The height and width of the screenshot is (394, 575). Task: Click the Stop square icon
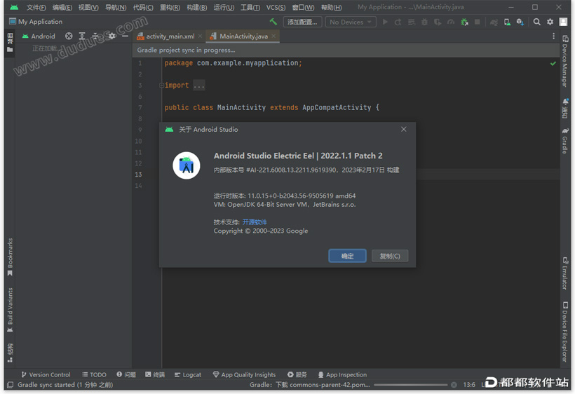pyautogui.click(x=477, y=22)
